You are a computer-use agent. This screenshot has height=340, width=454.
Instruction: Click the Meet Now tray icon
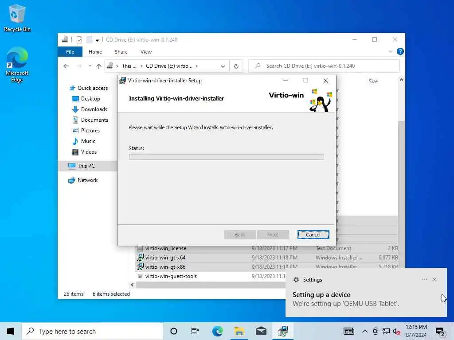(x=376, y=331)
